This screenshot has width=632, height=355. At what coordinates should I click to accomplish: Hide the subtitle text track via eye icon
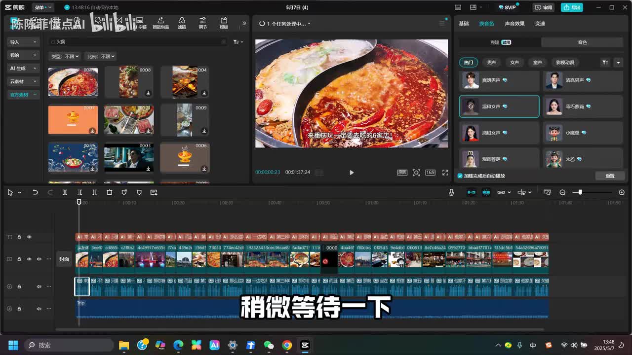29,237
